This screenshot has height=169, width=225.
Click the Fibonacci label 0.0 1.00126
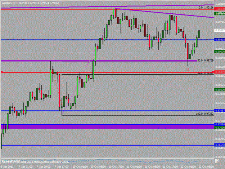tap(206, 8)
